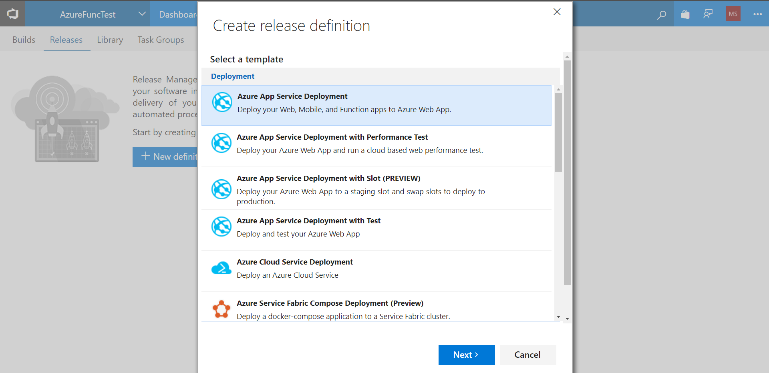The image size is (769, 373).
Task: Click the New definition button
Action: (x=165, y=156)
